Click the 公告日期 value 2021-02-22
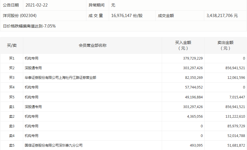This screenshot has width=247, height=150. [37, 5]
